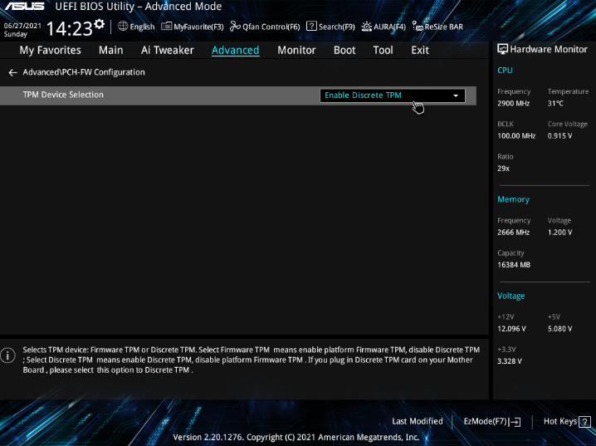Click the CPU heading in Hardware Monitor
Image resolution: width=596 pixels, height=446 pixels.
click(x=505, y=71)
